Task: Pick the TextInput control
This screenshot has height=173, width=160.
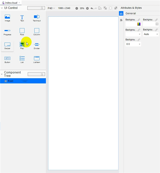Action: tap(37, 18)
